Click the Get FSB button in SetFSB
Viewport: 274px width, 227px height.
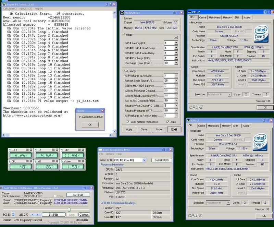(78, 195)
